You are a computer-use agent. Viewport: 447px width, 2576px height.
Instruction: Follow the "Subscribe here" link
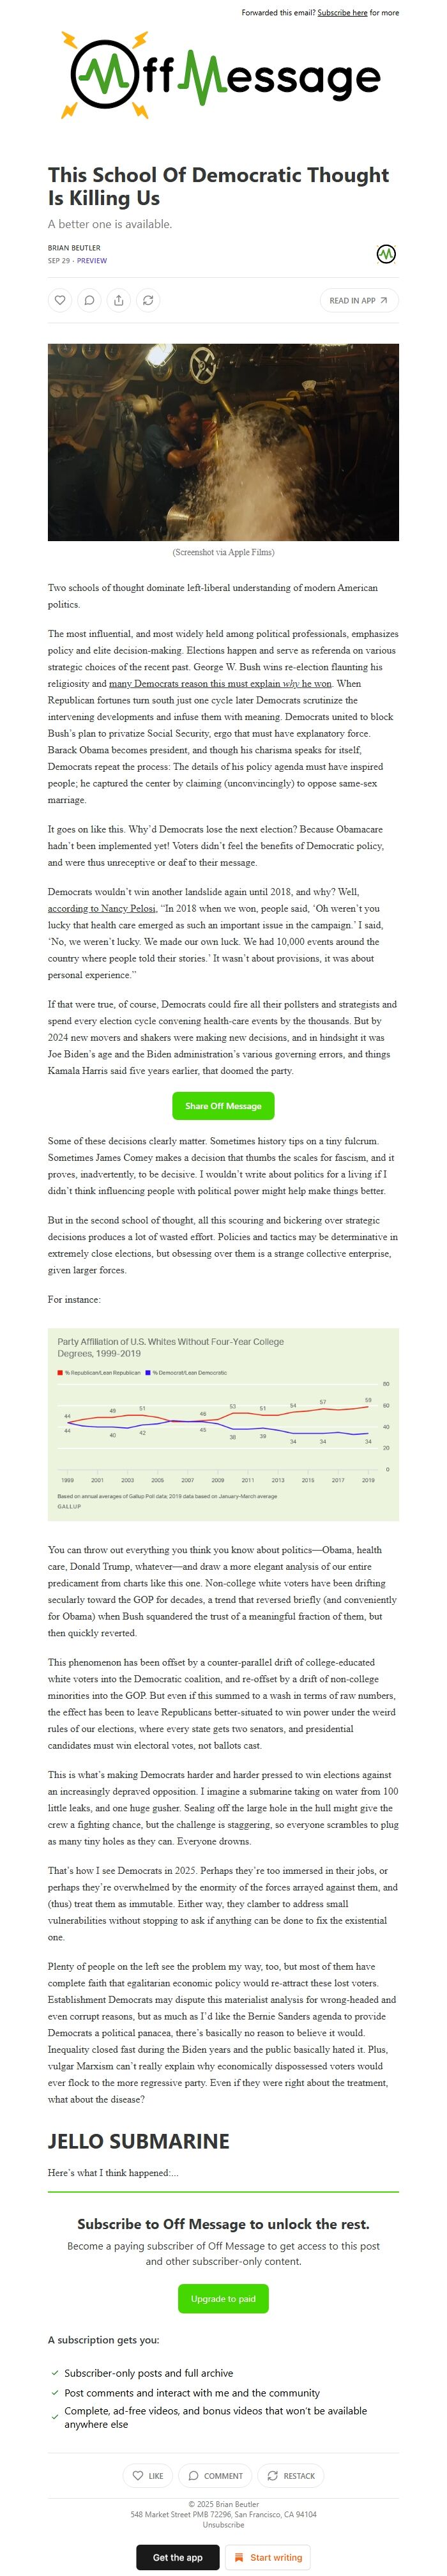[x=342, y=13]
